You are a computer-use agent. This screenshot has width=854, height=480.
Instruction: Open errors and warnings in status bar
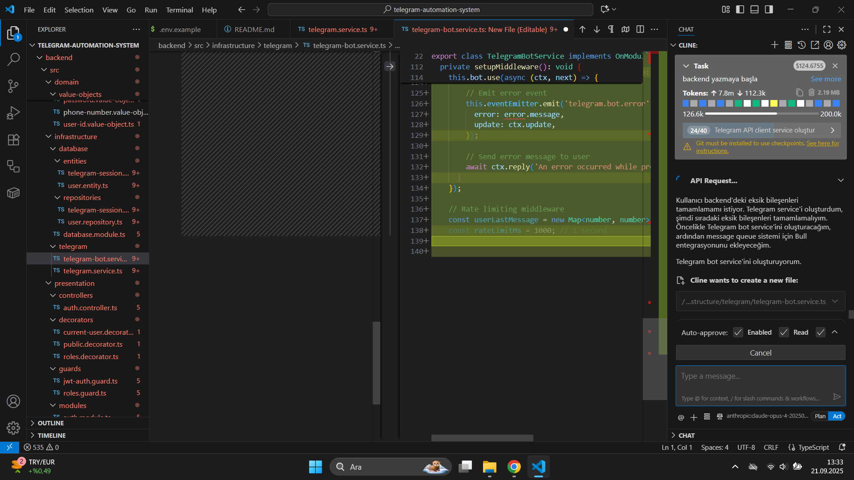pyautogui.click(x=41, y=447)
